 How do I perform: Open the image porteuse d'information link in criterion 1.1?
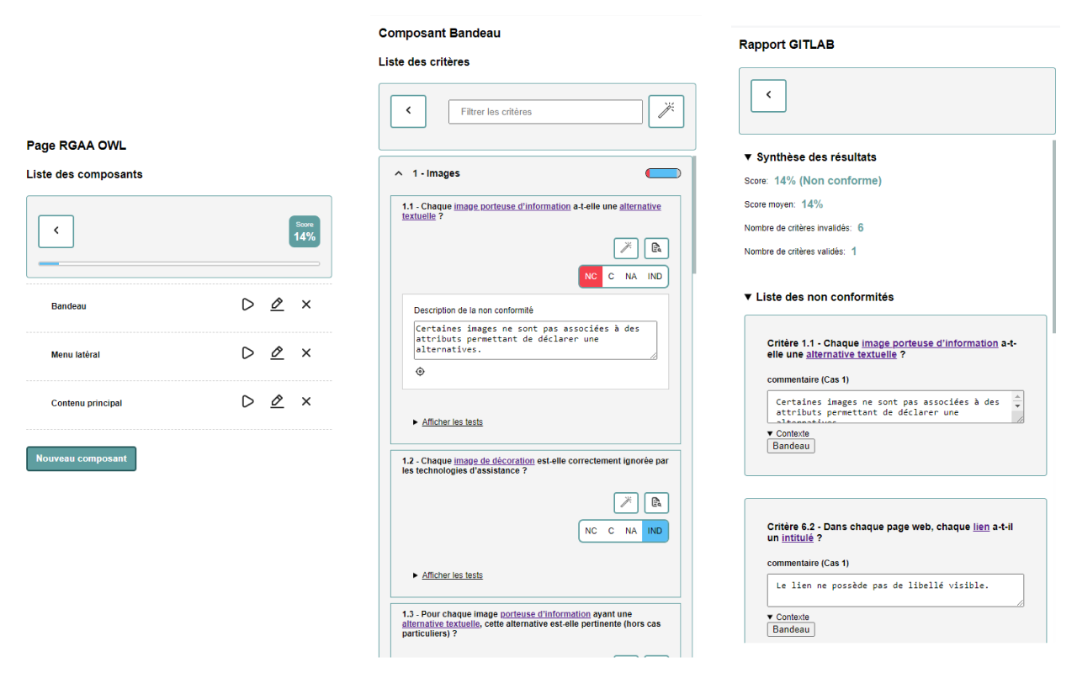point(512,206)
